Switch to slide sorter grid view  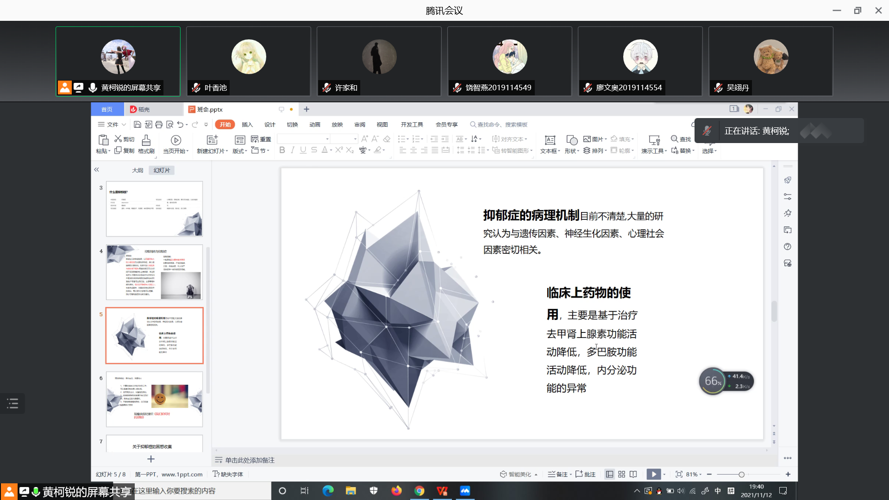pos(621,474)
